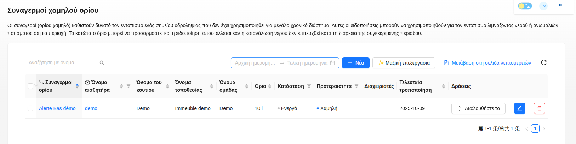Click Ακολουθήστε το follow button
Viewport: 576px width, 144px height.
[x=478, y=108]
